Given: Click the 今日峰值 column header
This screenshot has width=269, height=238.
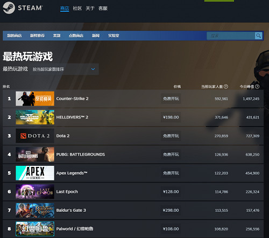Looking at the screenshot, I should coord(247,87).
